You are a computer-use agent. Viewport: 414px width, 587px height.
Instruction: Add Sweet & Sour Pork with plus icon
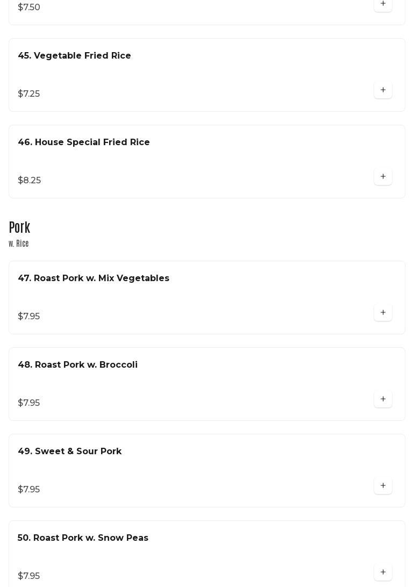(x=383, y=486)
